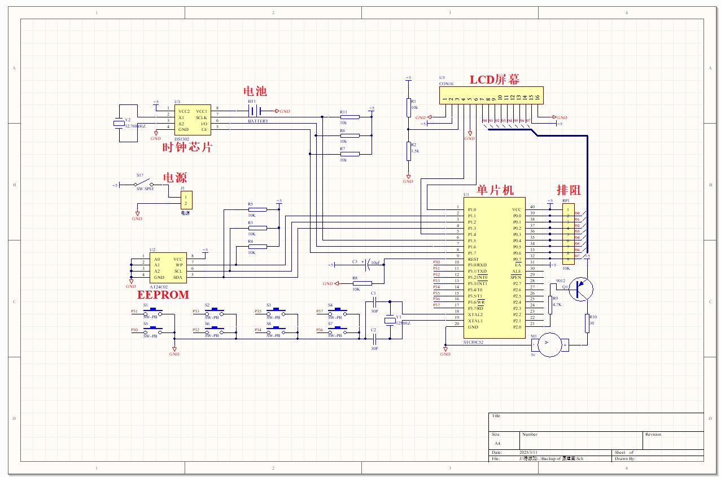Select electrolytic capacitor C3 10uf

tap(366, 264)
